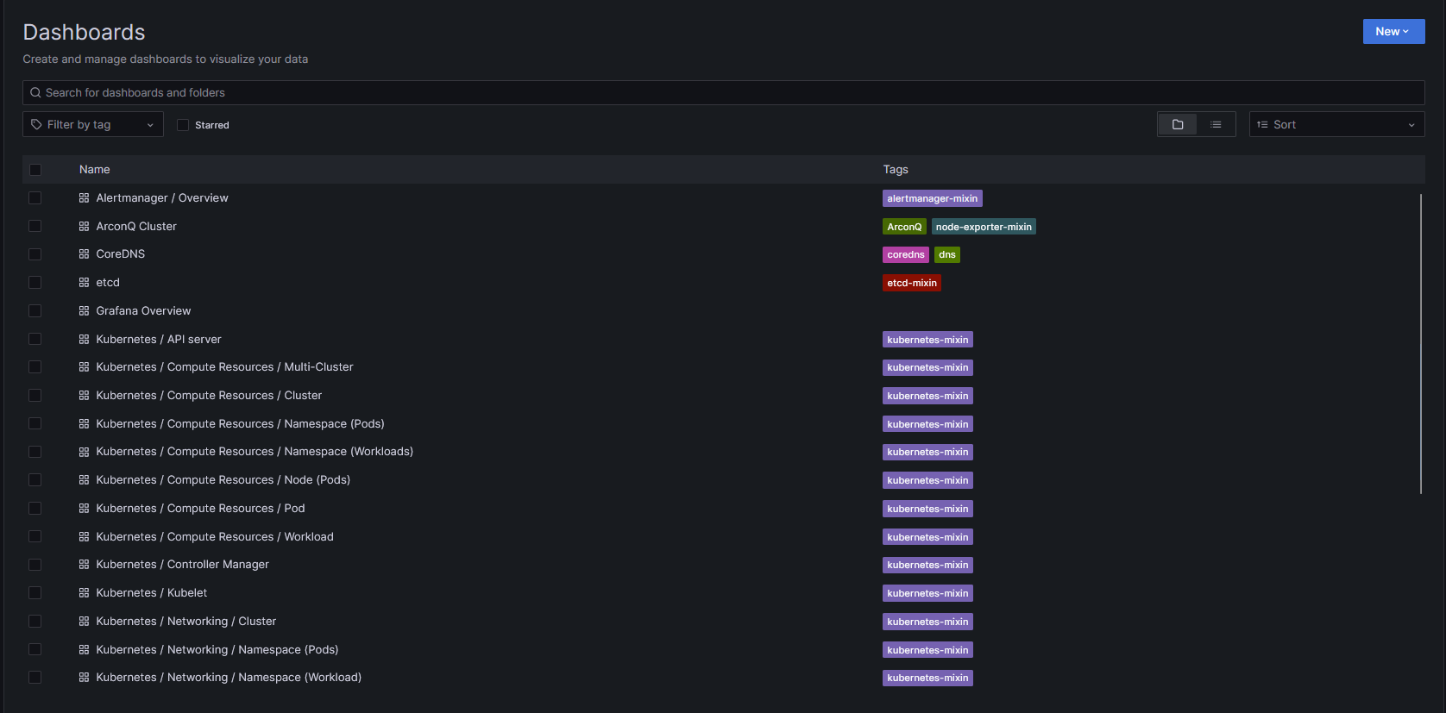Switch to list view icon
This screenshot has width=1446, height=713.
pos(1216,124)
